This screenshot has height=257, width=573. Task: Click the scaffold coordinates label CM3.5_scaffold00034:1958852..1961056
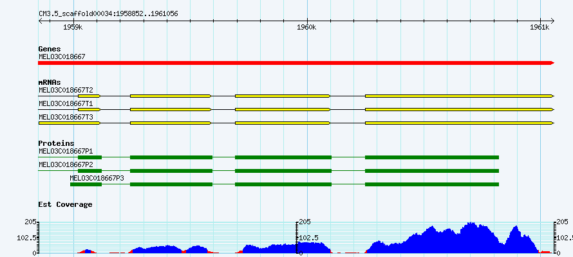(x=109, y=14)
